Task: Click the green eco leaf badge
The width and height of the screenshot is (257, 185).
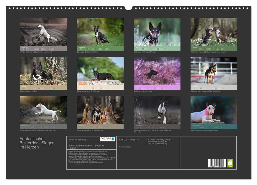Action: pos(230,164)
